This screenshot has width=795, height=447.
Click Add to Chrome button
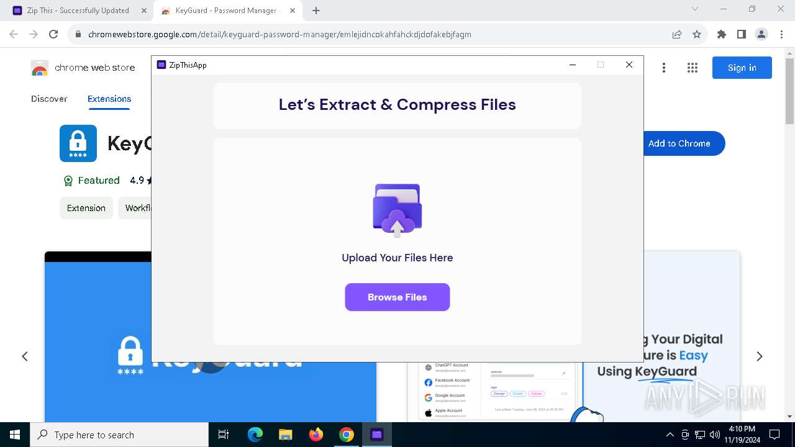[x=684, y=143]
